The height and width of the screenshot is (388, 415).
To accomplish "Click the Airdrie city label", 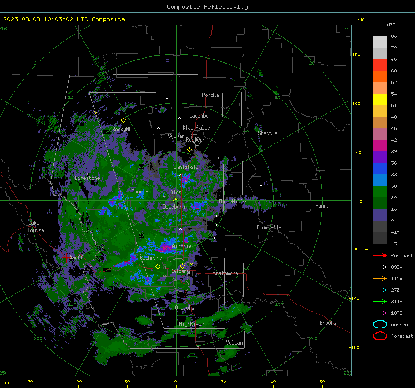I will [182, 246].
